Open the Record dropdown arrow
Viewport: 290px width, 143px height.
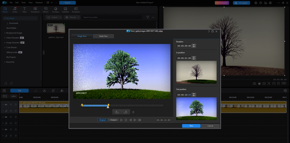(x=78, y=17)
